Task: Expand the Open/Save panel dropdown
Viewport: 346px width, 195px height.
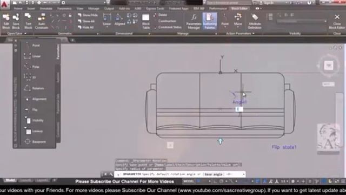Action: click(x=25, y=34)
